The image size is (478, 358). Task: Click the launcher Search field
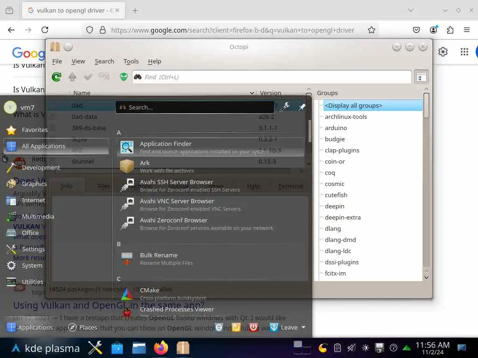pos(195,107)
